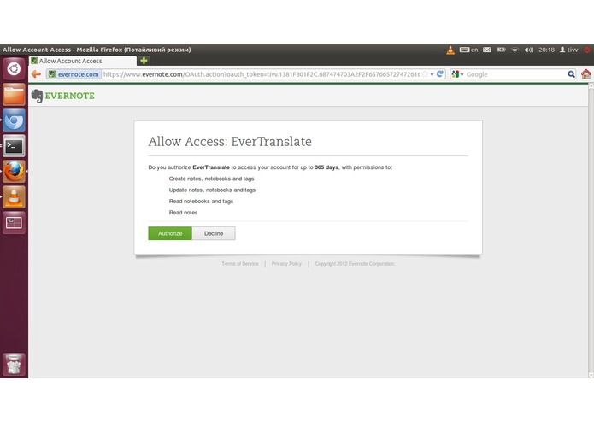Go to Firefox home page icon
Image resolution: width=594 pixels, height=422 pixels.
586,74
